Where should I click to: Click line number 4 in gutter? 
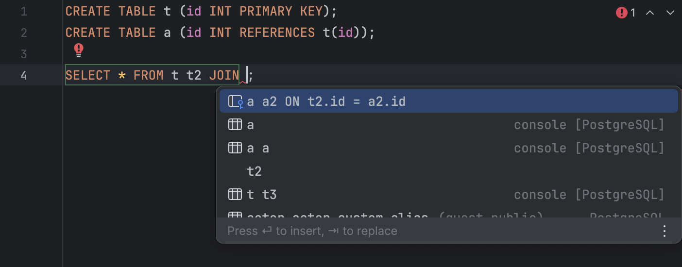coord(24,75)
